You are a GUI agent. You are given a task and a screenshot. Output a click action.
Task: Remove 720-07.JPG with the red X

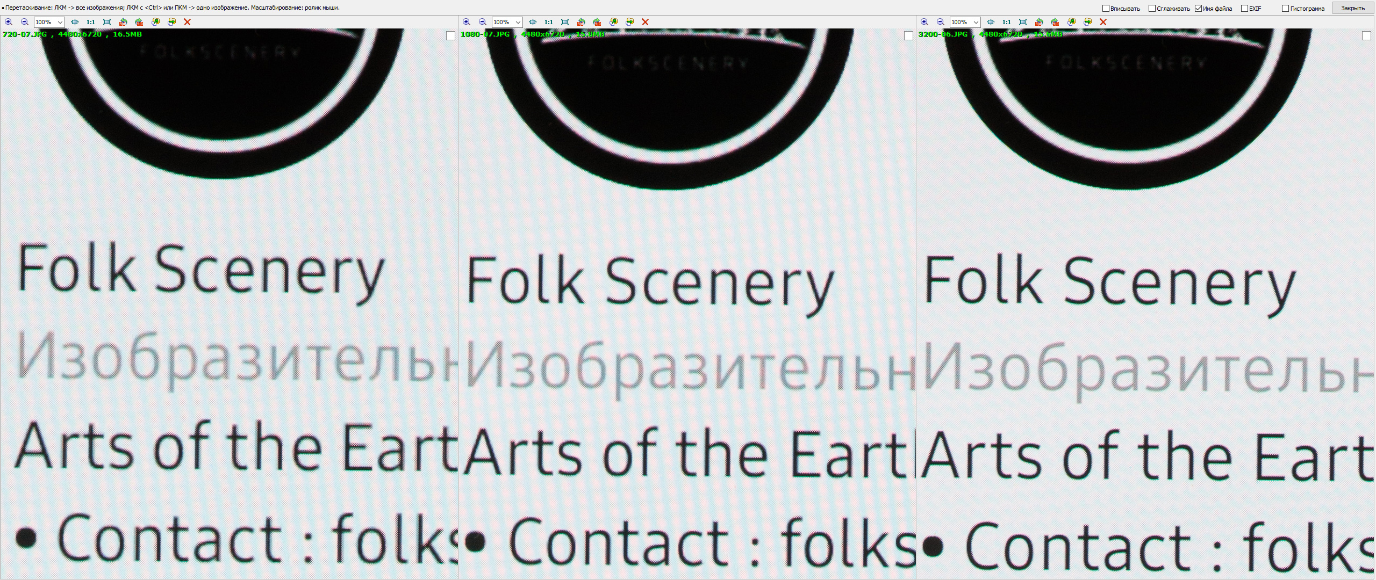coord(187,22)
